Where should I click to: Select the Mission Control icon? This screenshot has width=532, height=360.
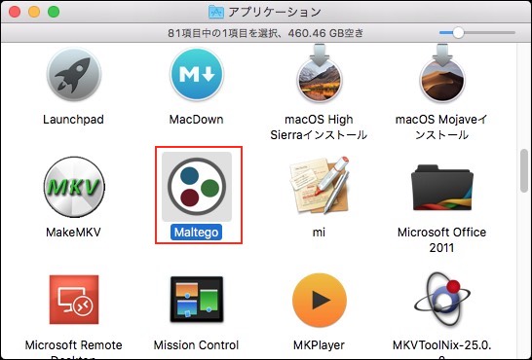click(197, 299)
